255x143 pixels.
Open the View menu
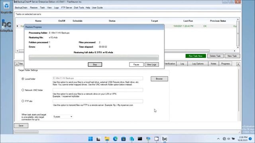(49, 8)
